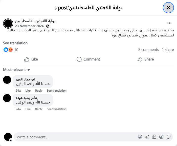This screenshot has width=177, height=146.
Task: Click See translation under the post text
Action: [x=15, y=43]
